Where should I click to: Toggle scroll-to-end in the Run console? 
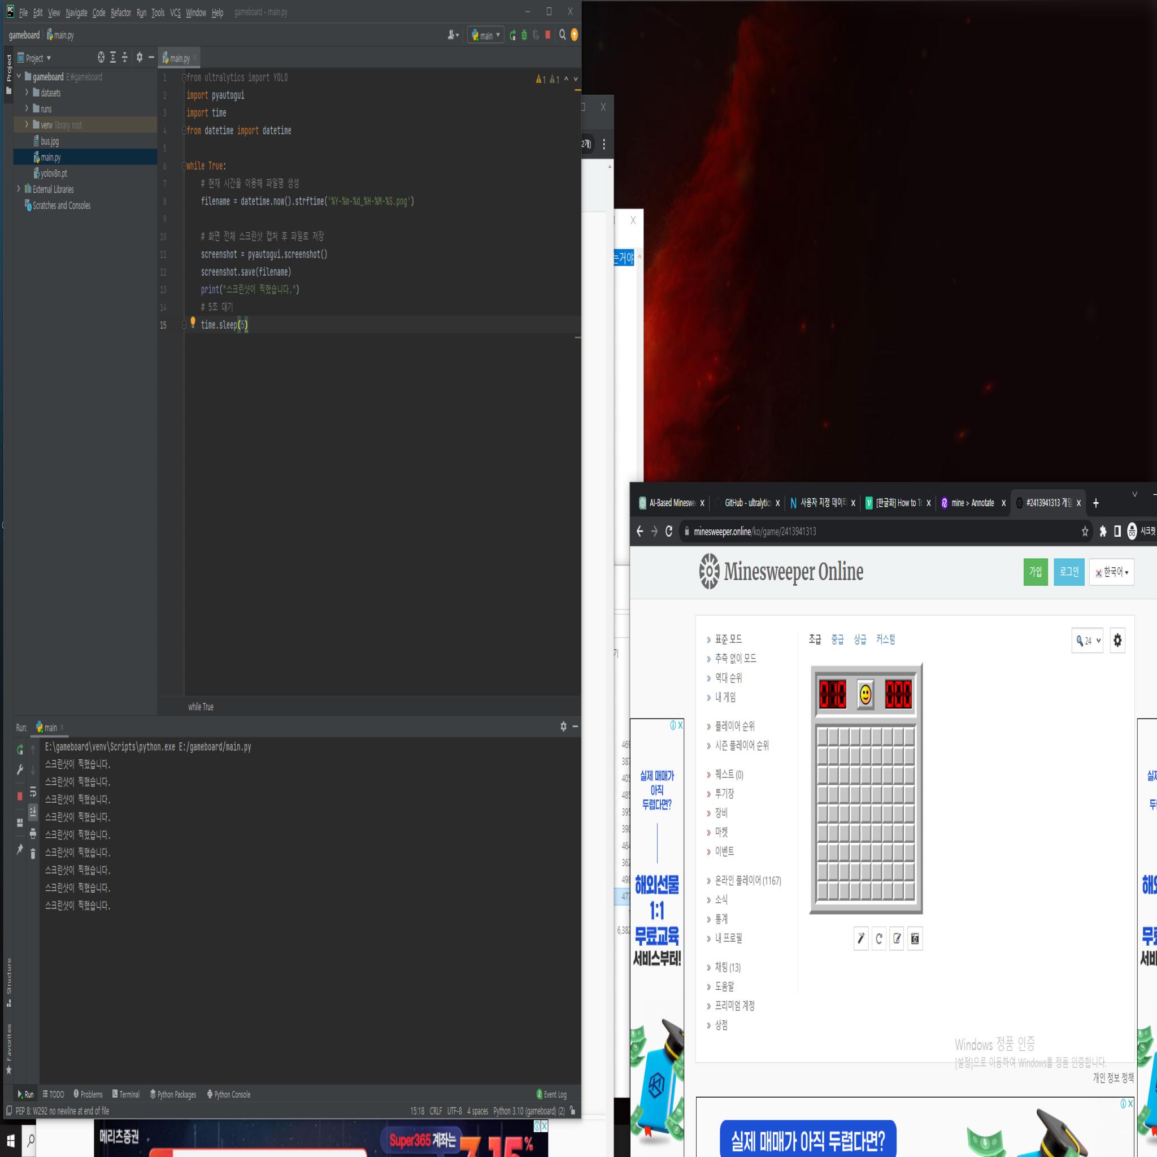click(x=33, y=812)
